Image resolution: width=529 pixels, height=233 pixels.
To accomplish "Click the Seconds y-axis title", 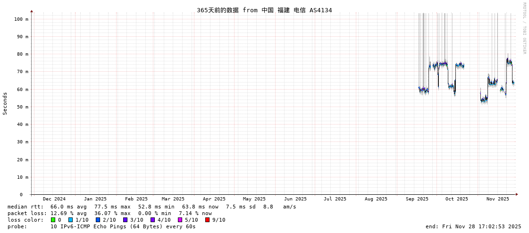I will click(x=5, y=103).
